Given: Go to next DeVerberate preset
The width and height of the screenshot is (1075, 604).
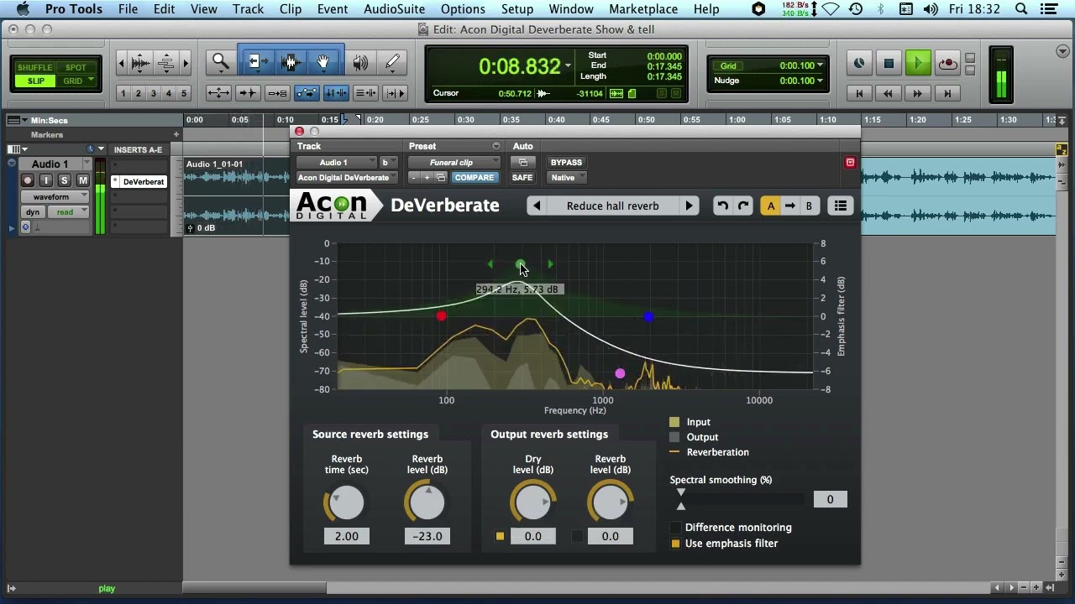Looking at the screenshot, I should pyautogui.click(x=689, y=206).
